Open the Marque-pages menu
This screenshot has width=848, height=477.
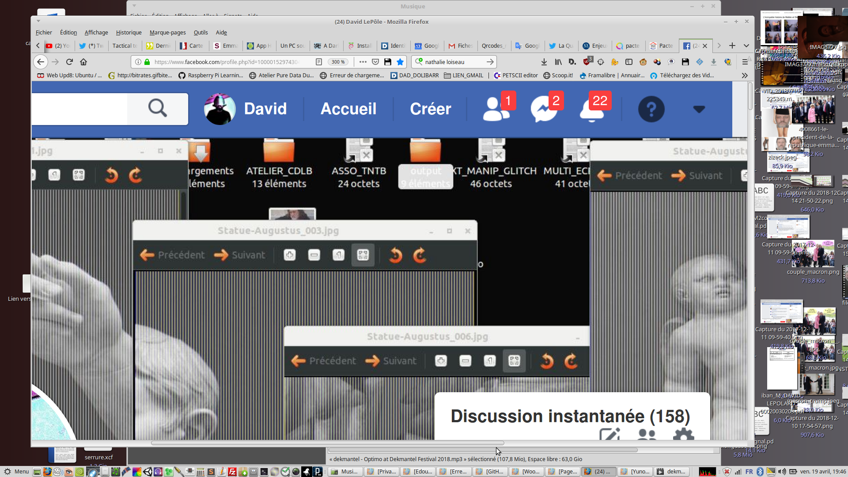(167, 32)
